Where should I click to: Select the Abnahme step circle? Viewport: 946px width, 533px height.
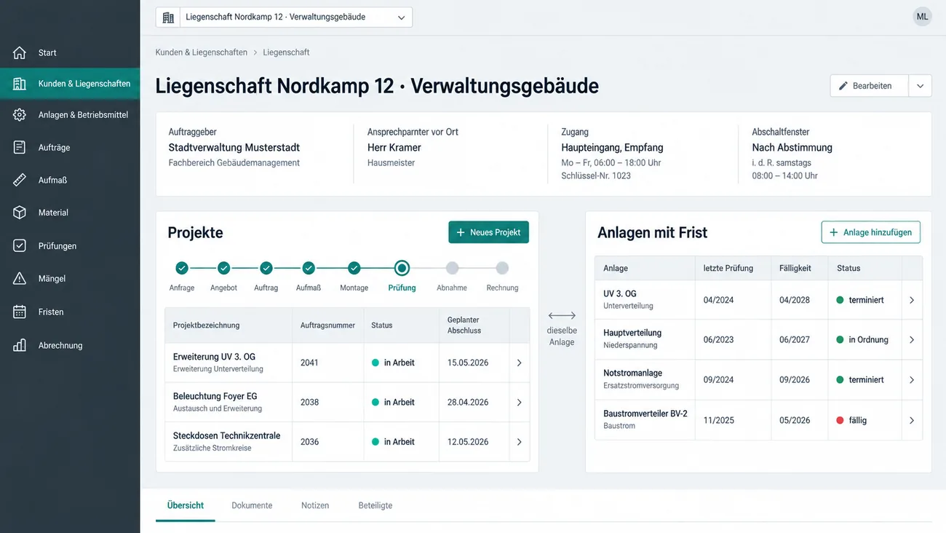pyautogui.click(x=453, y=268)
